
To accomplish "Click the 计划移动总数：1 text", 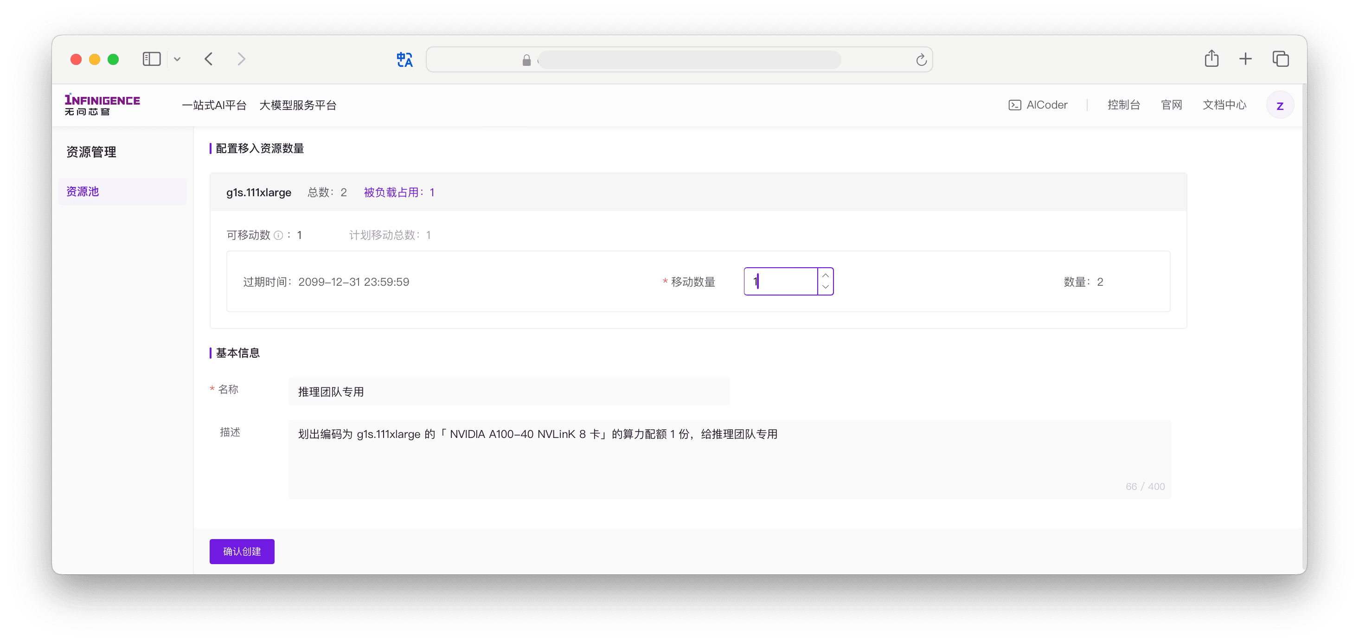I will pos(391,235).
